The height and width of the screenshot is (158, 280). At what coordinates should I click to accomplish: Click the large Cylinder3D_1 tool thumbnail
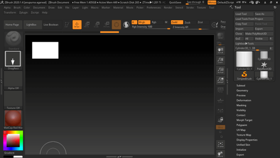[x=244, y=61]
